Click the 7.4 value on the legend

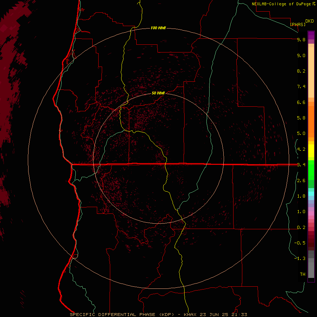301,87
